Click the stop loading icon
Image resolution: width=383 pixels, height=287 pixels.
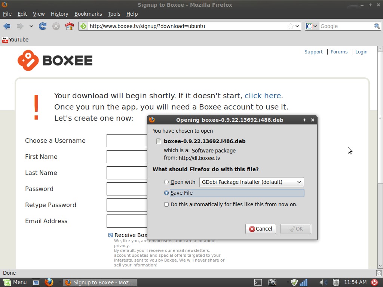click(56, 26)
